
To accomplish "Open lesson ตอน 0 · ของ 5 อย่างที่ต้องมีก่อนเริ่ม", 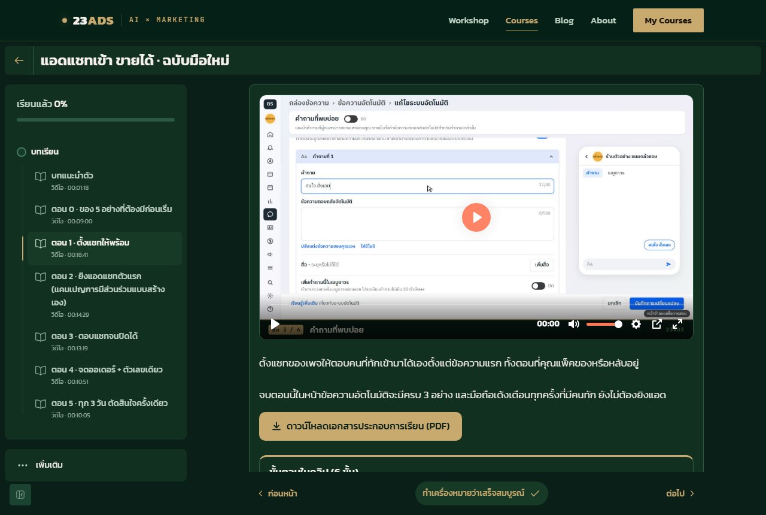I will (105, 214).
